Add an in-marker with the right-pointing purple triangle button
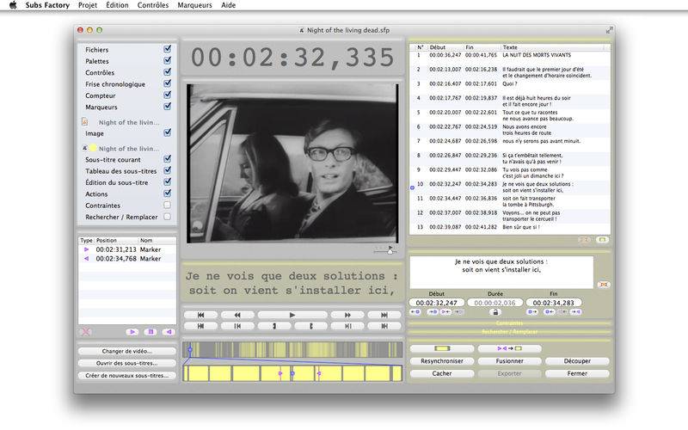This screenshot has width=688, height=430. (x=132, y=332)
